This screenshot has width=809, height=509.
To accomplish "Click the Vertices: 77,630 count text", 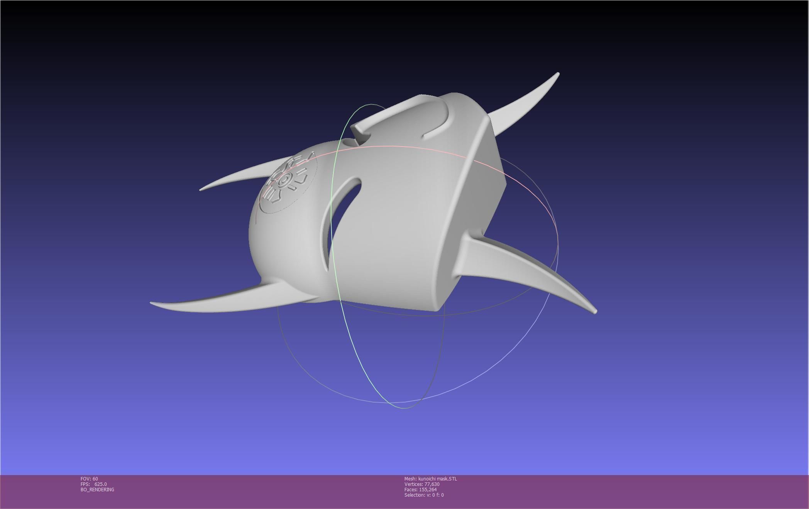I will click(x=421, y=484).
